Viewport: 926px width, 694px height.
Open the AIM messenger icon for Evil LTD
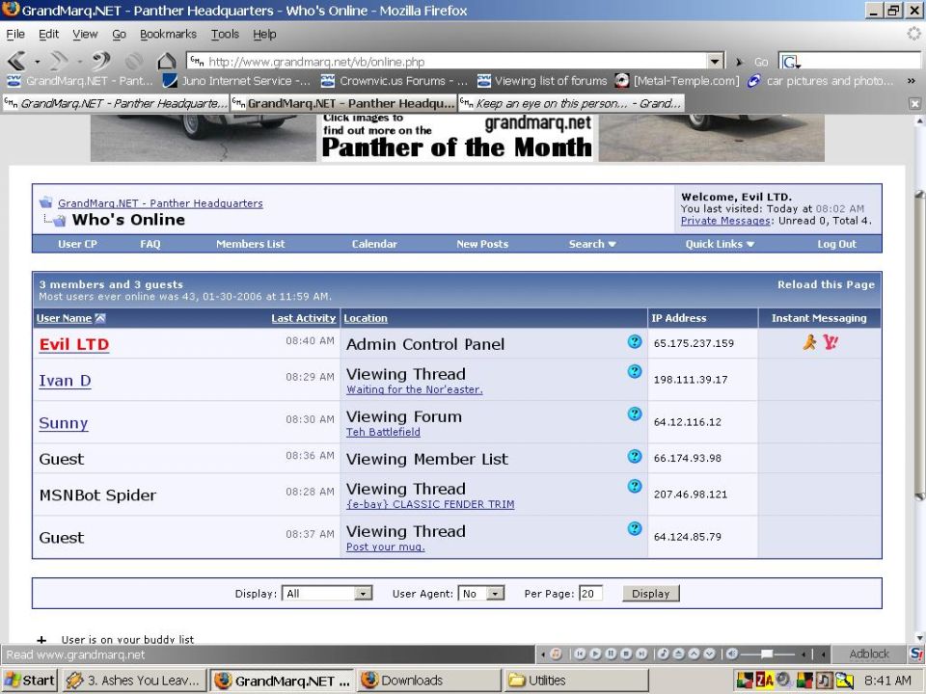pyautogui.click(x=809, y=342)
